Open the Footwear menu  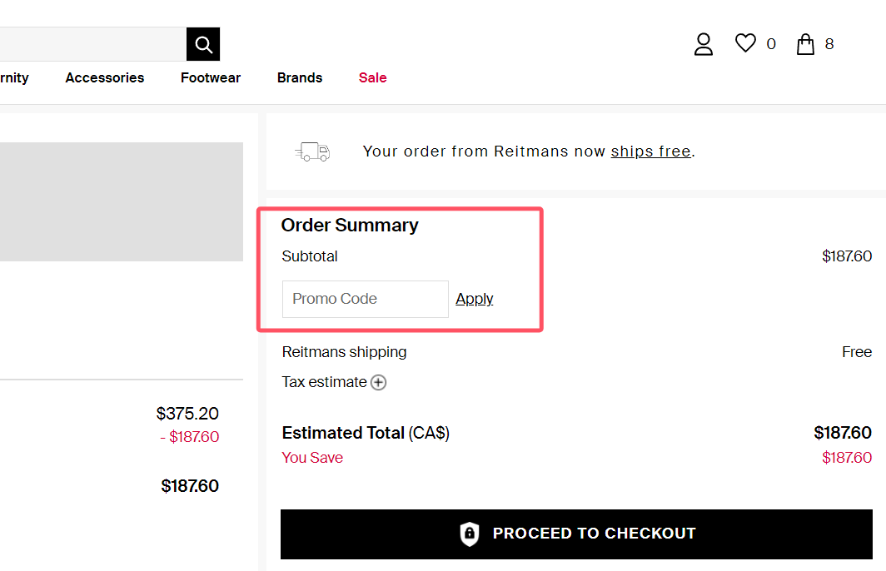[211, 77]
